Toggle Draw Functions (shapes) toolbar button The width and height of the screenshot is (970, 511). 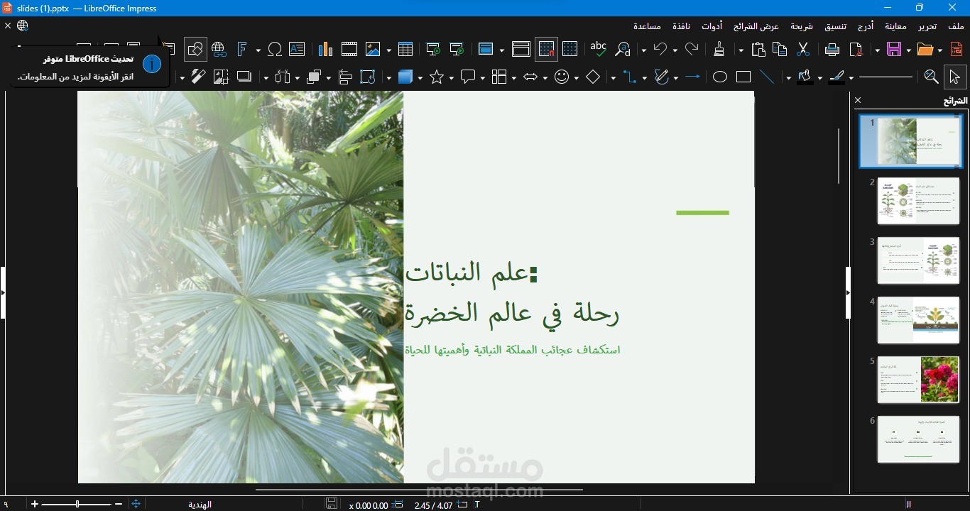195,49
